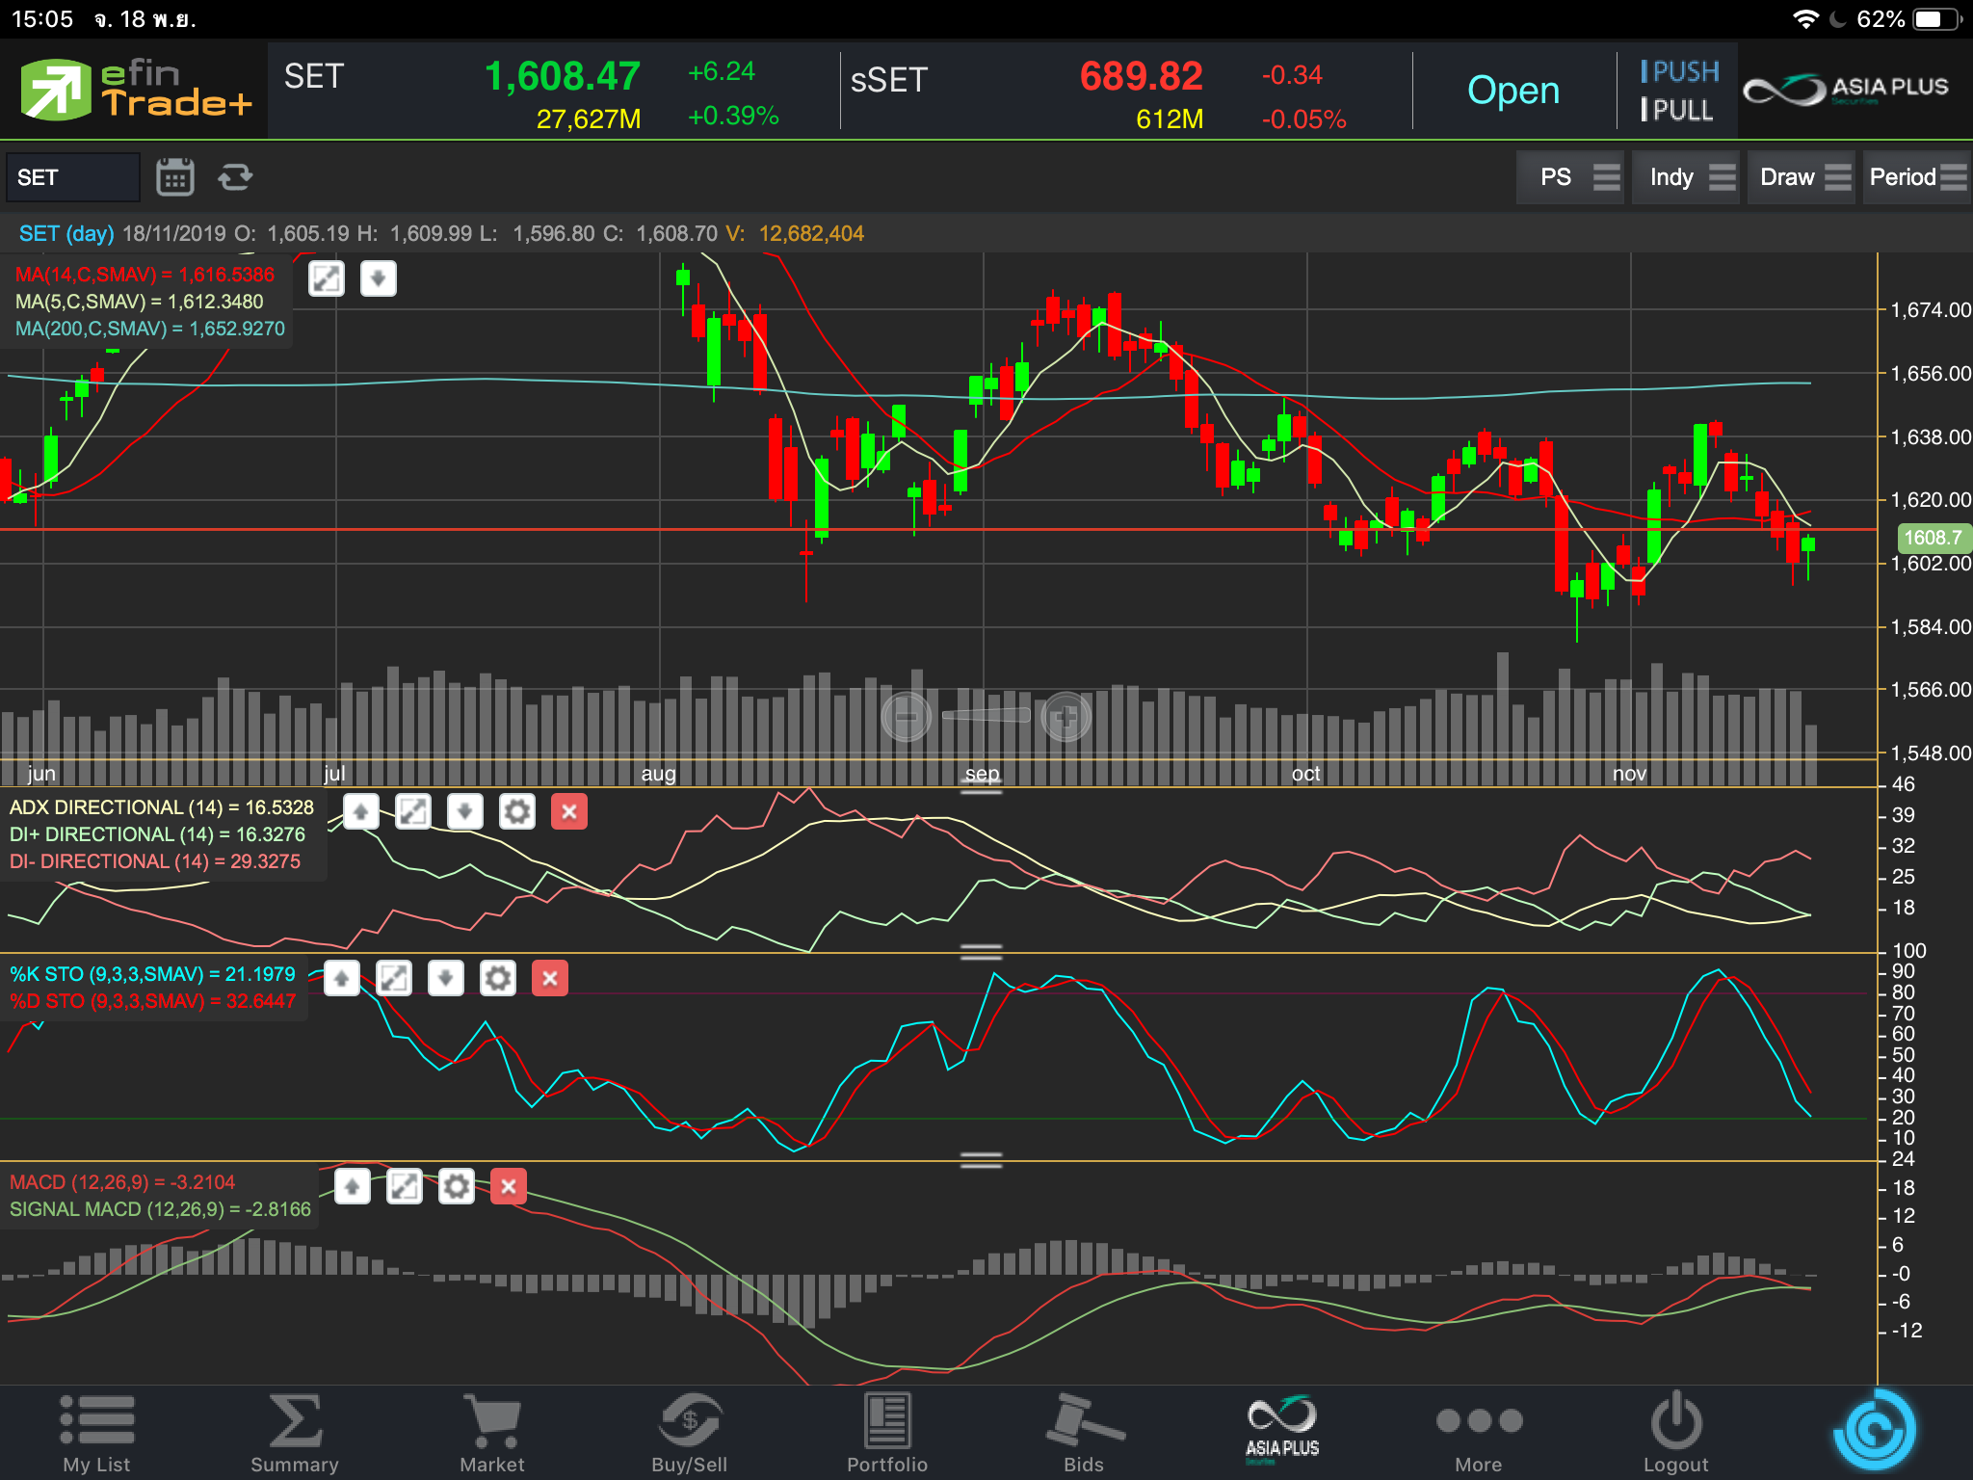Click the zoom in plus button
1973x1480 pixels.
point(1065,717)
